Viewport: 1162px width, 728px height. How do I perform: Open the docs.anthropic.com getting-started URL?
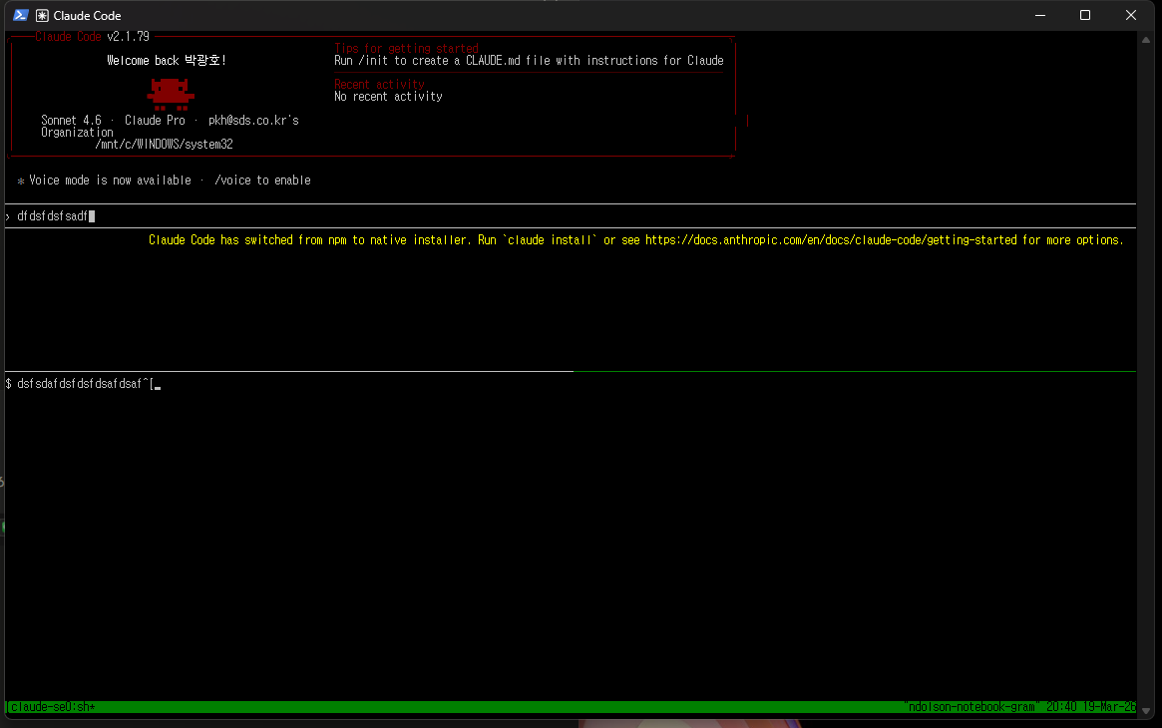click(x=831, y=240)
